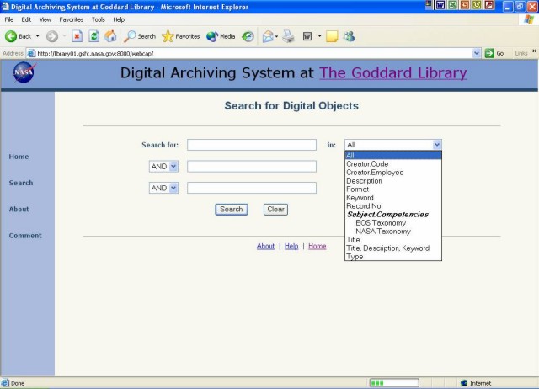
Task: Open the Edit menu
Action: [x=26, y=19]
